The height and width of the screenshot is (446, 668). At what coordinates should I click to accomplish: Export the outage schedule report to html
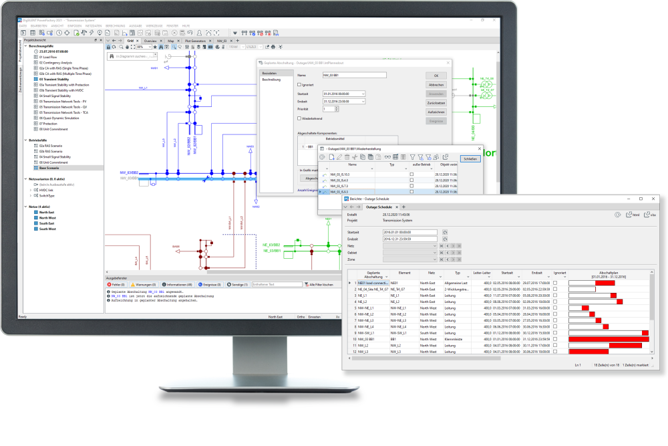(x=633, y=215)
